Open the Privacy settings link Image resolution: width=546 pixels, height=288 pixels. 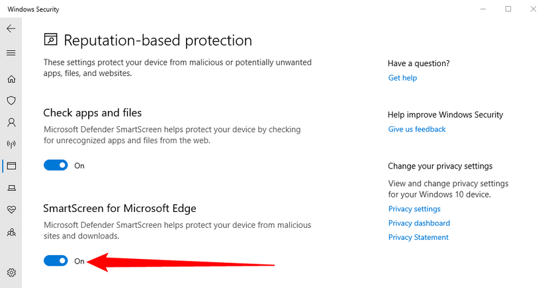point(414,209)
